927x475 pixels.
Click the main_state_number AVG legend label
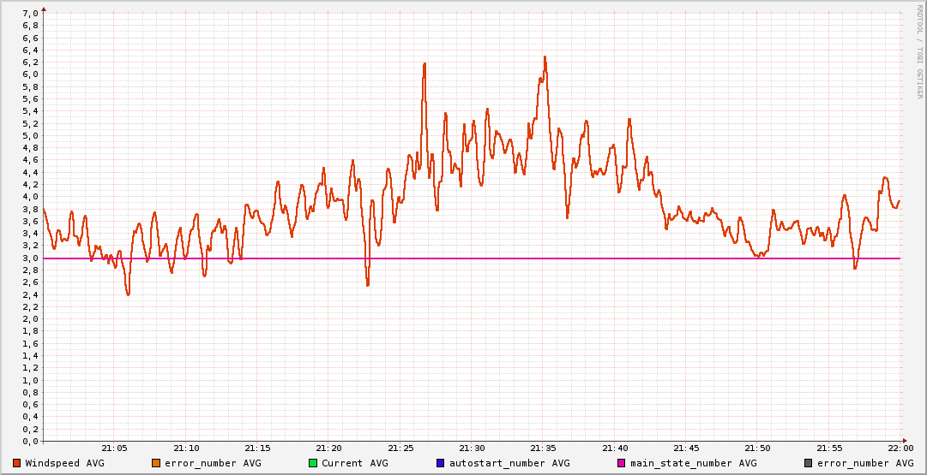(693, 463)
